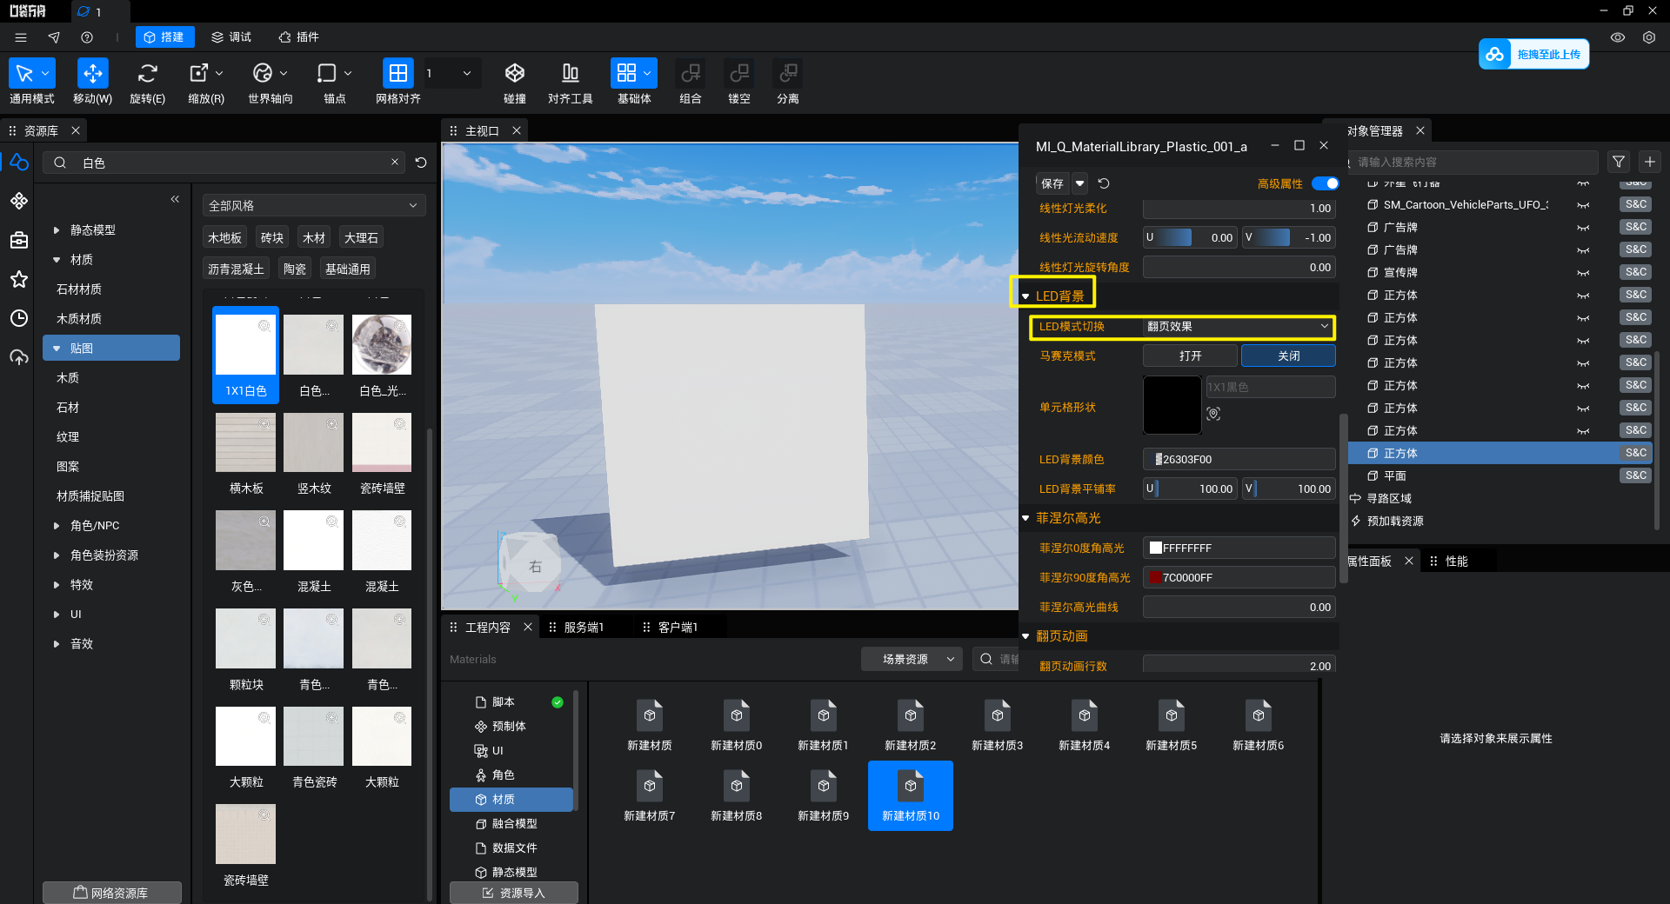The image size is (1670, 904).
Task: Click the 拖拽至此上传 upload button
Action: (1534, 54)
